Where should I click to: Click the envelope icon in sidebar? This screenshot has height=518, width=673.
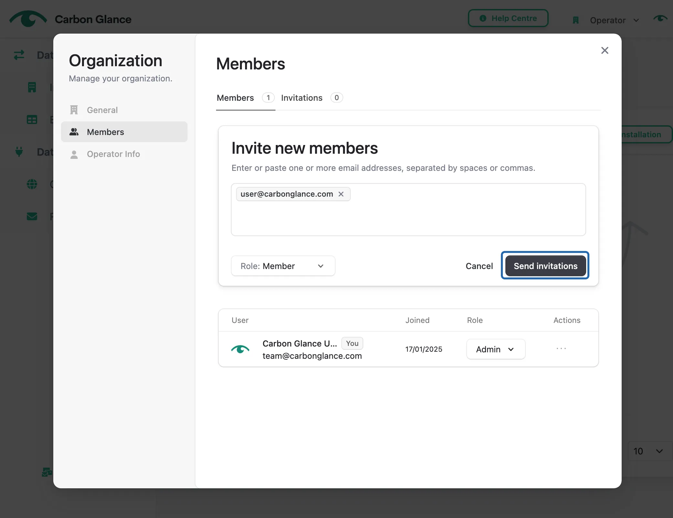[x=32, y=216]
